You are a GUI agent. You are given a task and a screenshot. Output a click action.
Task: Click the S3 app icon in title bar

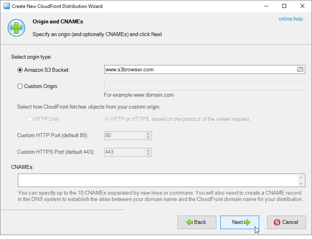(x=7, y=6)
